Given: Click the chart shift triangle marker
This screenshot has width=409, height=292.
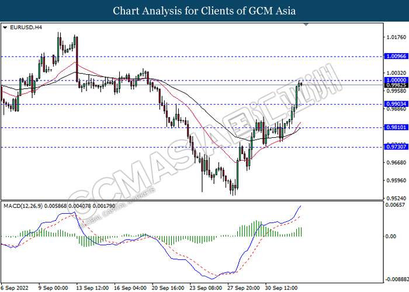Looking at the screenshot, I should coord(306,25).
